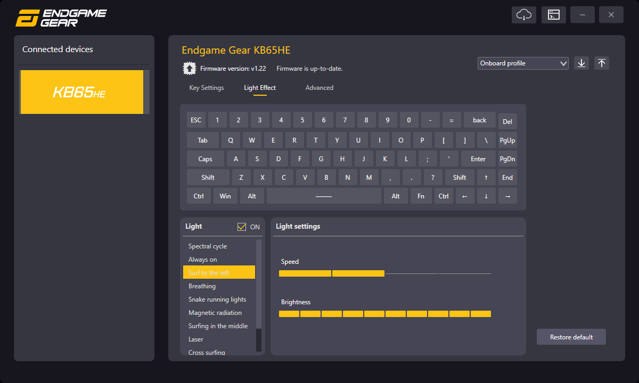Click the PgDn key

click(507, 159)
